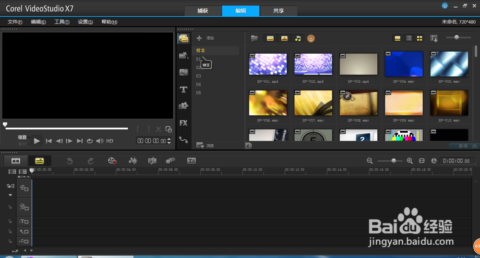This screenshot has width=480, height=258.
Task: Open the 编辑 (Edit) menu
Action: coord(38,22)
